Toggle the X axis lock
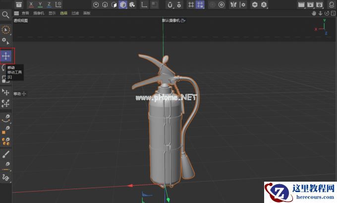Image resolution: width=337 pixels, height=203 pixels. (x=31, y=4)
